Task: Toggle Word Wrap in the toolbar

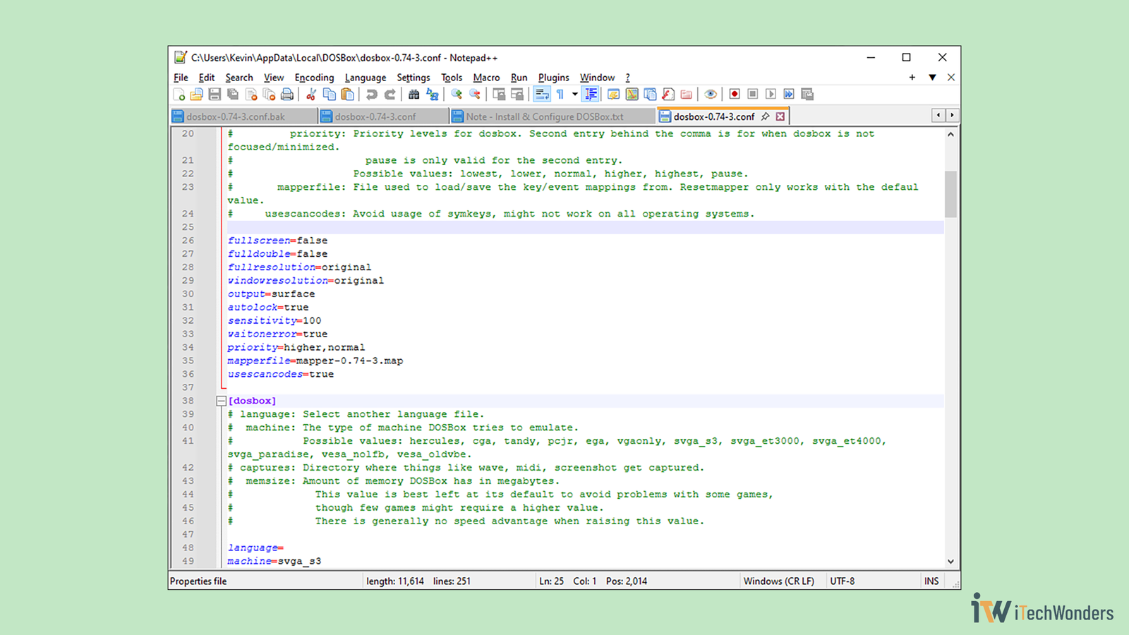Action: (541, 95)
